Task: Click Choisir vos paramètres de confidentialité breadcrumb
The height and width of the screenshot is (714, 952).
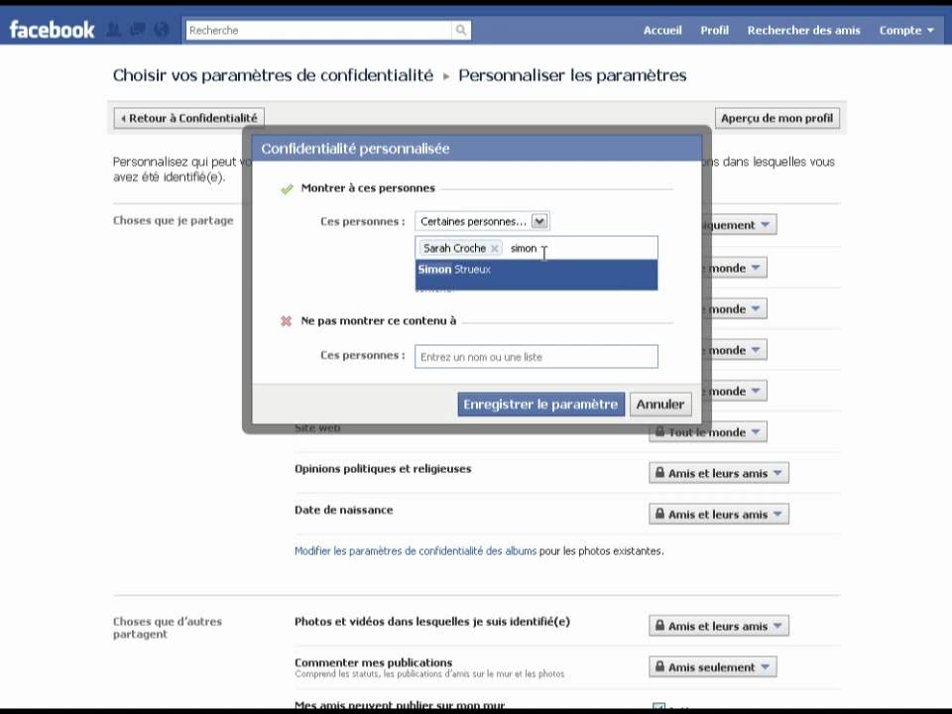Action: tap(274, 75)
